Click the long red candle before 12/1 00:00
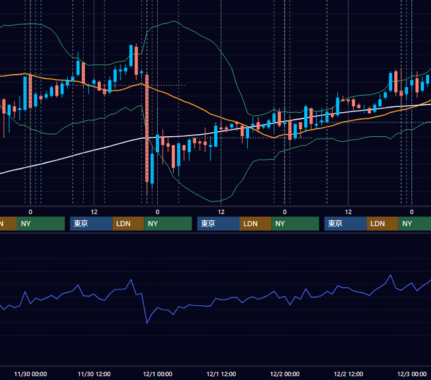This screenshot has width=431, height=380. [147, 128]
